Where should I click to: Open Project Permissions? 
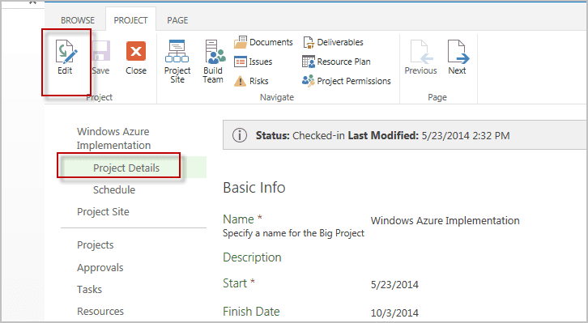347,81
